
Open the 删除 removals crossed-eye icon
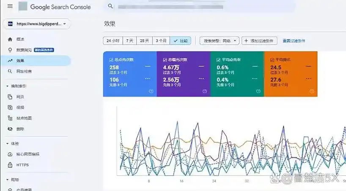[10, 129]
